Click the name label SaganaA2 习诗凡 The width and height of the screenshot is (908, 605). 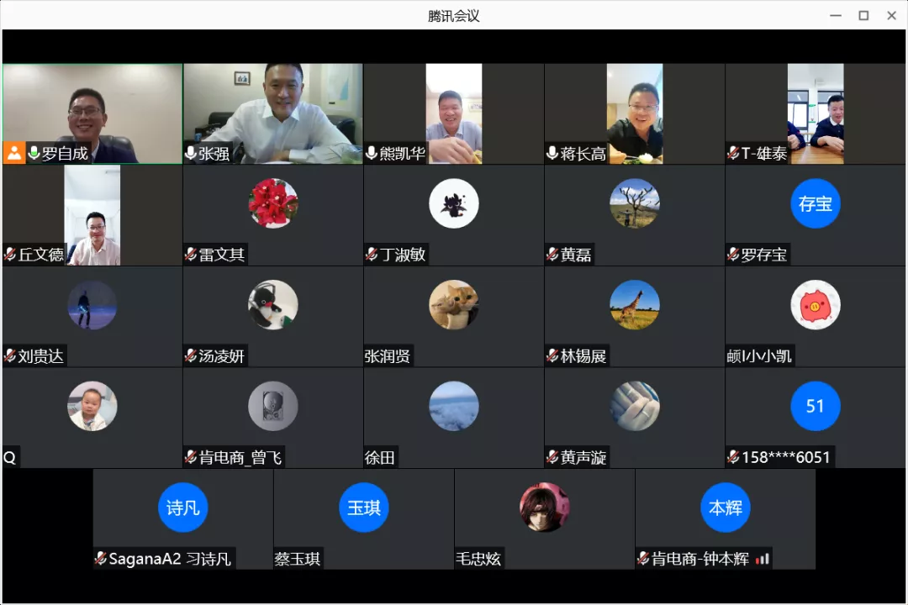pyautogui.click(x=170, y=559)
